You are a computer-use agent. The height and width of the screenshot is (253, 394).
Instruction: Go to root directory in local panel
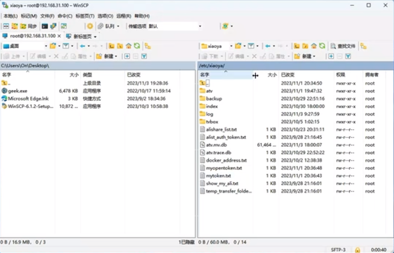[x=120, y=46]
